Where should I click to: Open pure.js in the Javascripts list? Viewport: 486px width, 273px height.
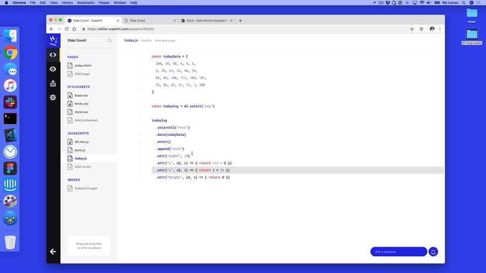[80, 150]
